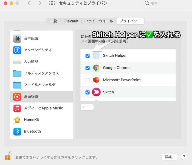Select the HomeKit label in sidebar
This screenshot has width=192, height=165.
click(x=32, y=120)
